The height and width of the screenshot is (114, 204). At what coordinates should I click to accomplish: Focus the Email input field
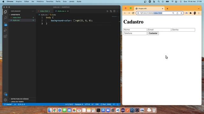(x=159, y=30)
